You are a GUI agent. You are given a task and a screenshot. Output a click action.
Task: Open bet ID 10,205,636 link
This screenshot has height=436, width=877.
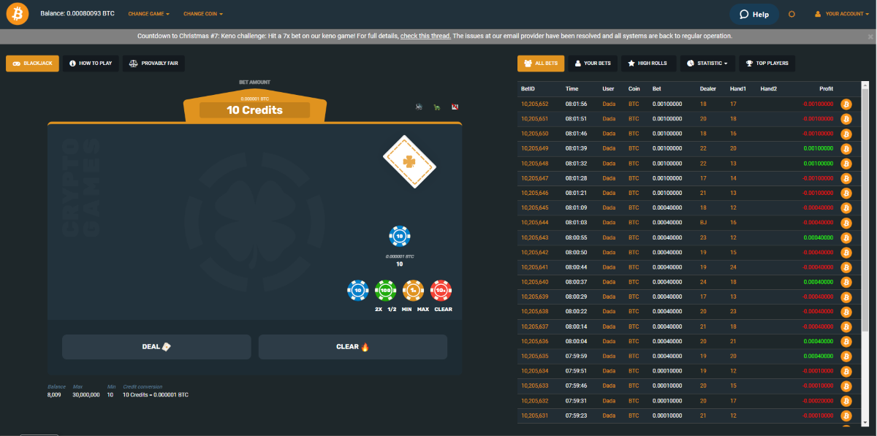coord(534,342)
